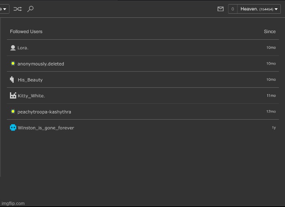Viewport: 285px width, 207px height.
Task: Click the notifications counter showing 0
Action: [x=232, y=9]
